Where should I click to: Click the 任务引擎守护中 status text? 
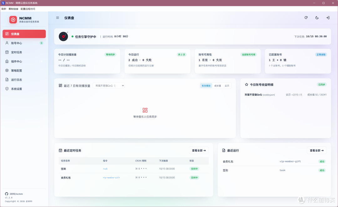click(85, 37)
